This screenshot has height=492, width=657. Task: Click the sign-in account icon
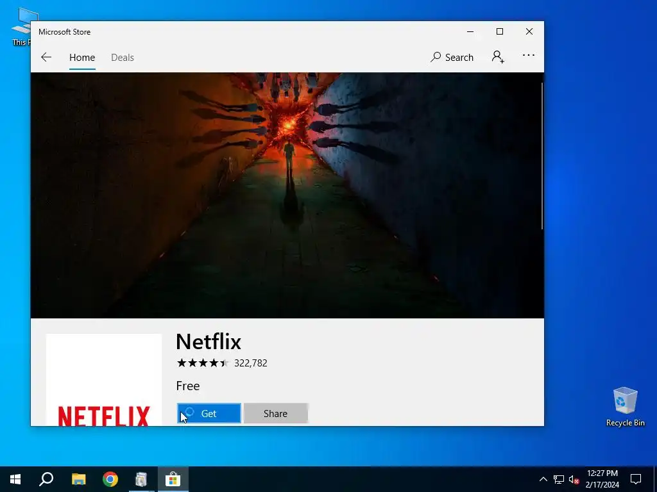point(498,57)
